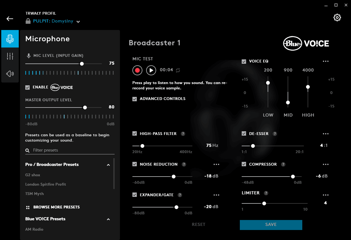Click the search magnifier in Filter presets
Image resolution: width=351 pixels, height=240 pixels.
click(x=27, y=150)
